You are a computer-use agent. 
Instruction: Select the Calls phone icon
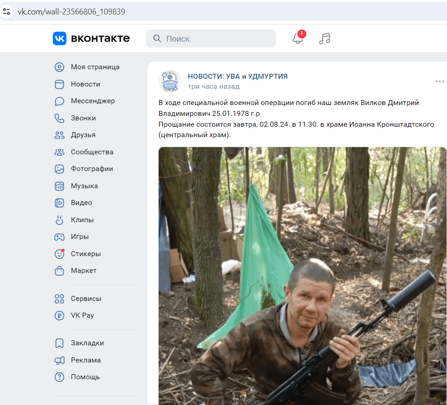pos(59,118)
